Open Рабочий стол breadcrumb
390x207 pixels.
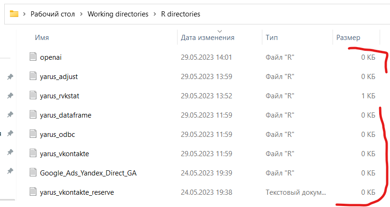[x=53, y=14]
